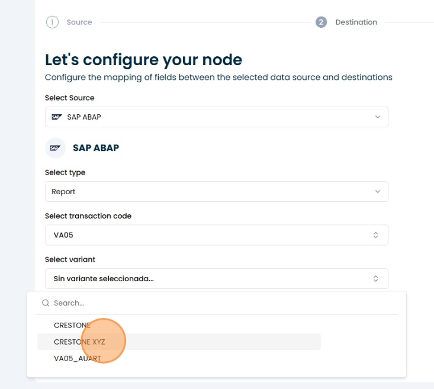Click the step 2 circle icon

point(321,22)
